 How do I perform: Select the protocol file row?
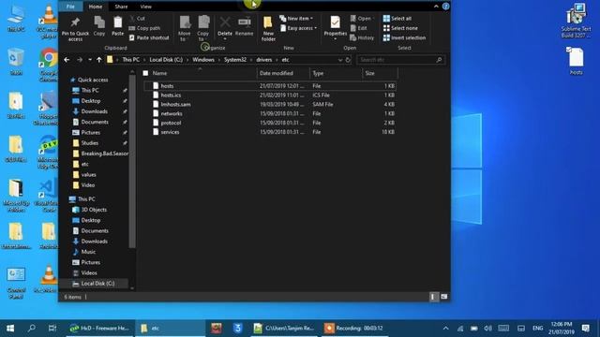pyautogui.click(x=270, y=123)
